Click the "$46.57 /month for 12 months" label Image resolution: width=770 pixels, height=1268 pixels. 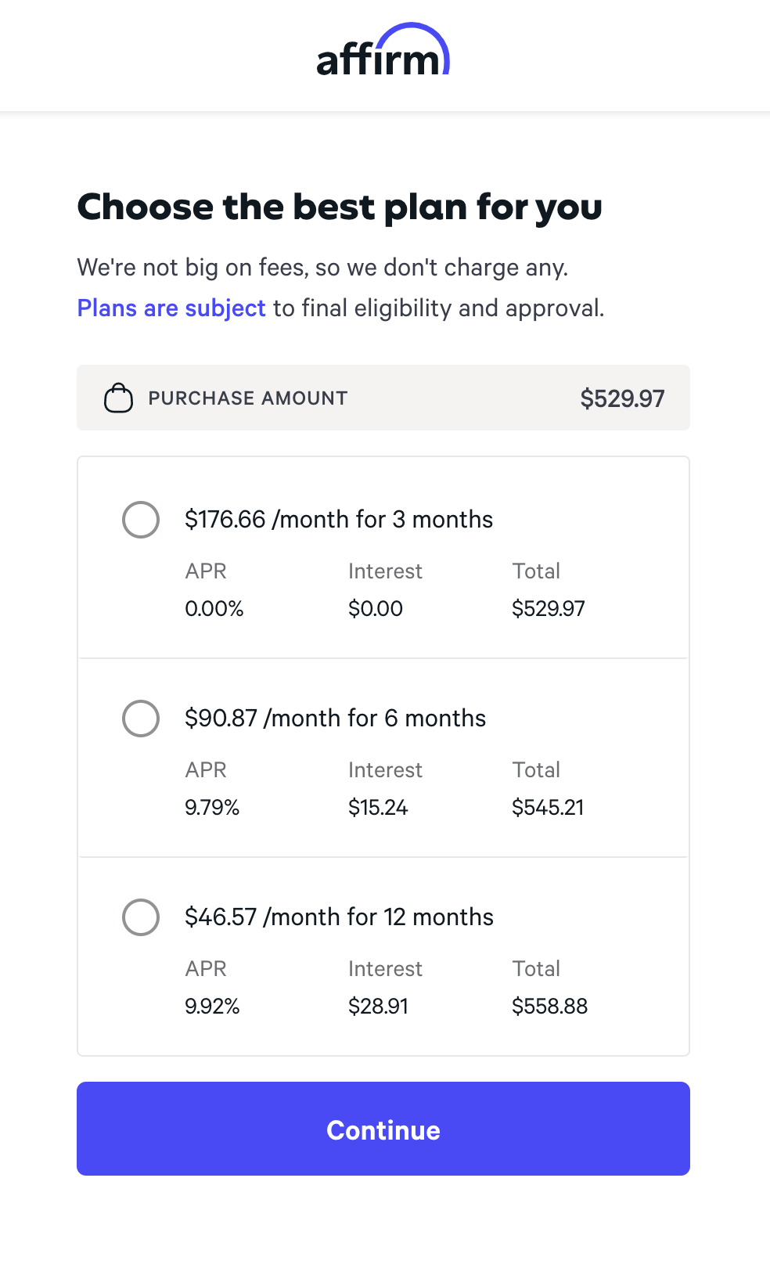(x=339, y=917)
